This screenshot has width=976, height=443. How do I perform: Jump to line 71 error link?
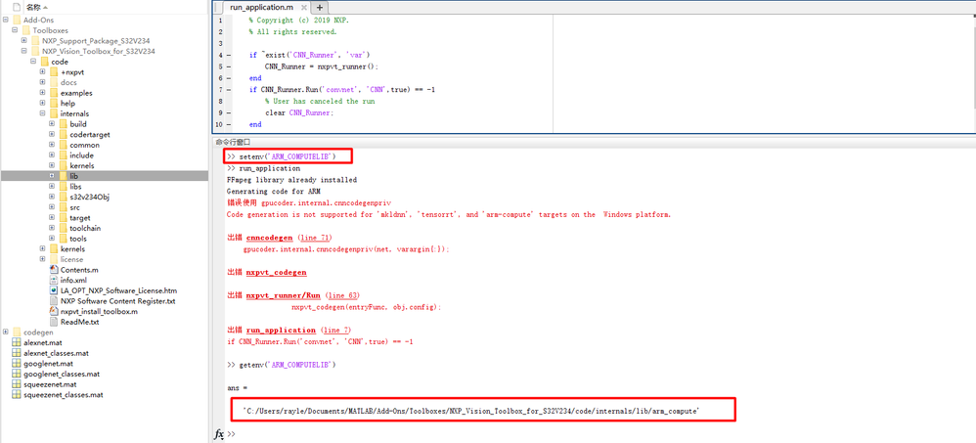click(315, 238)
